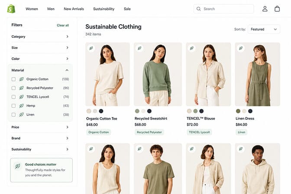
Task: Open the Sale menu item
Action: point(127,9)
